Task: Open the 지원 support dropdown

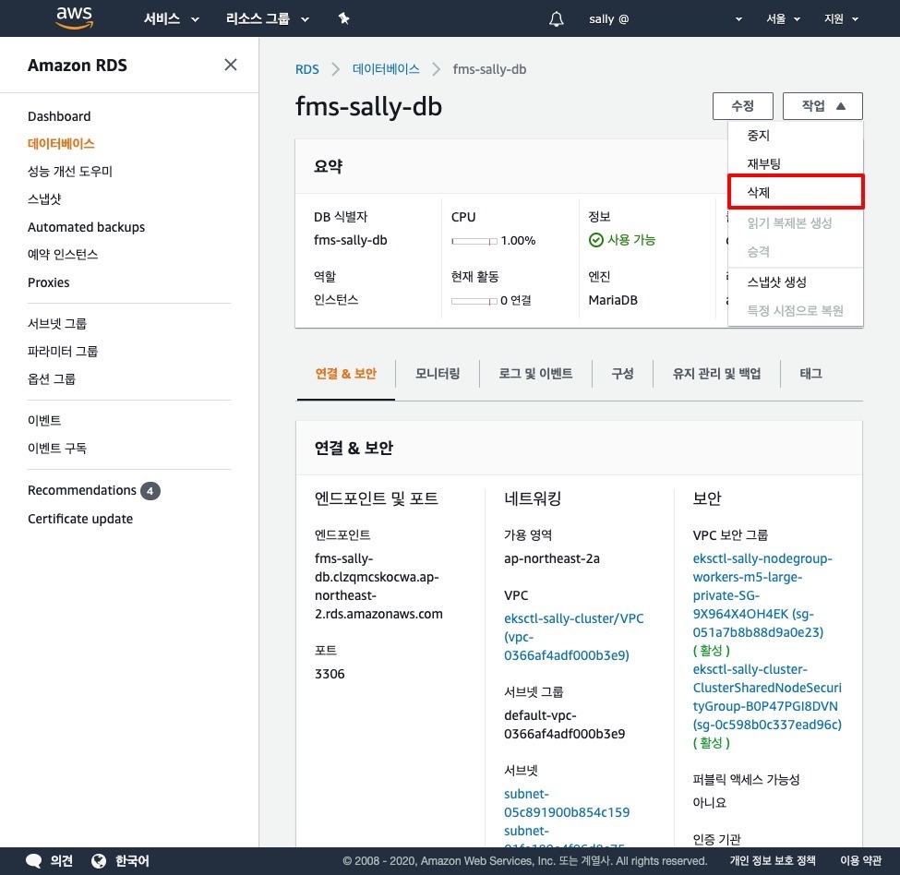Action: 840,18
